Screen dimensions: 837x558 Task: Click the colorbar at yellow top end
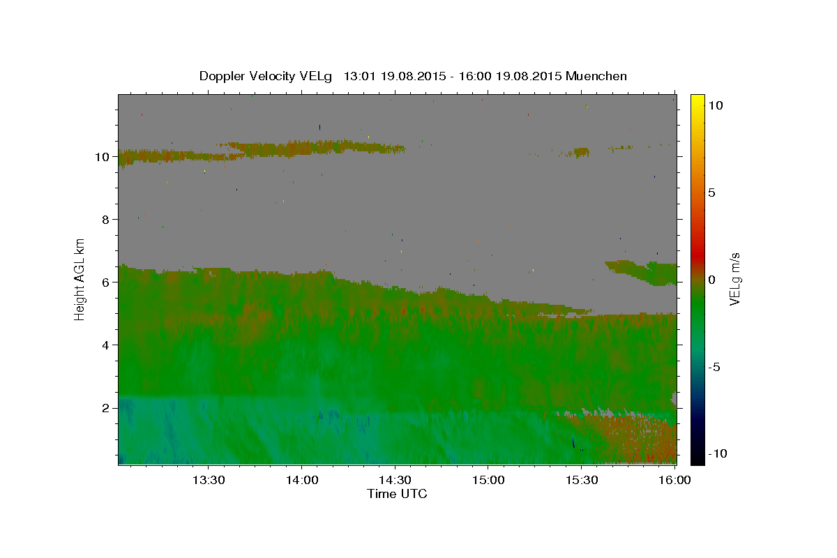[697, 98]
